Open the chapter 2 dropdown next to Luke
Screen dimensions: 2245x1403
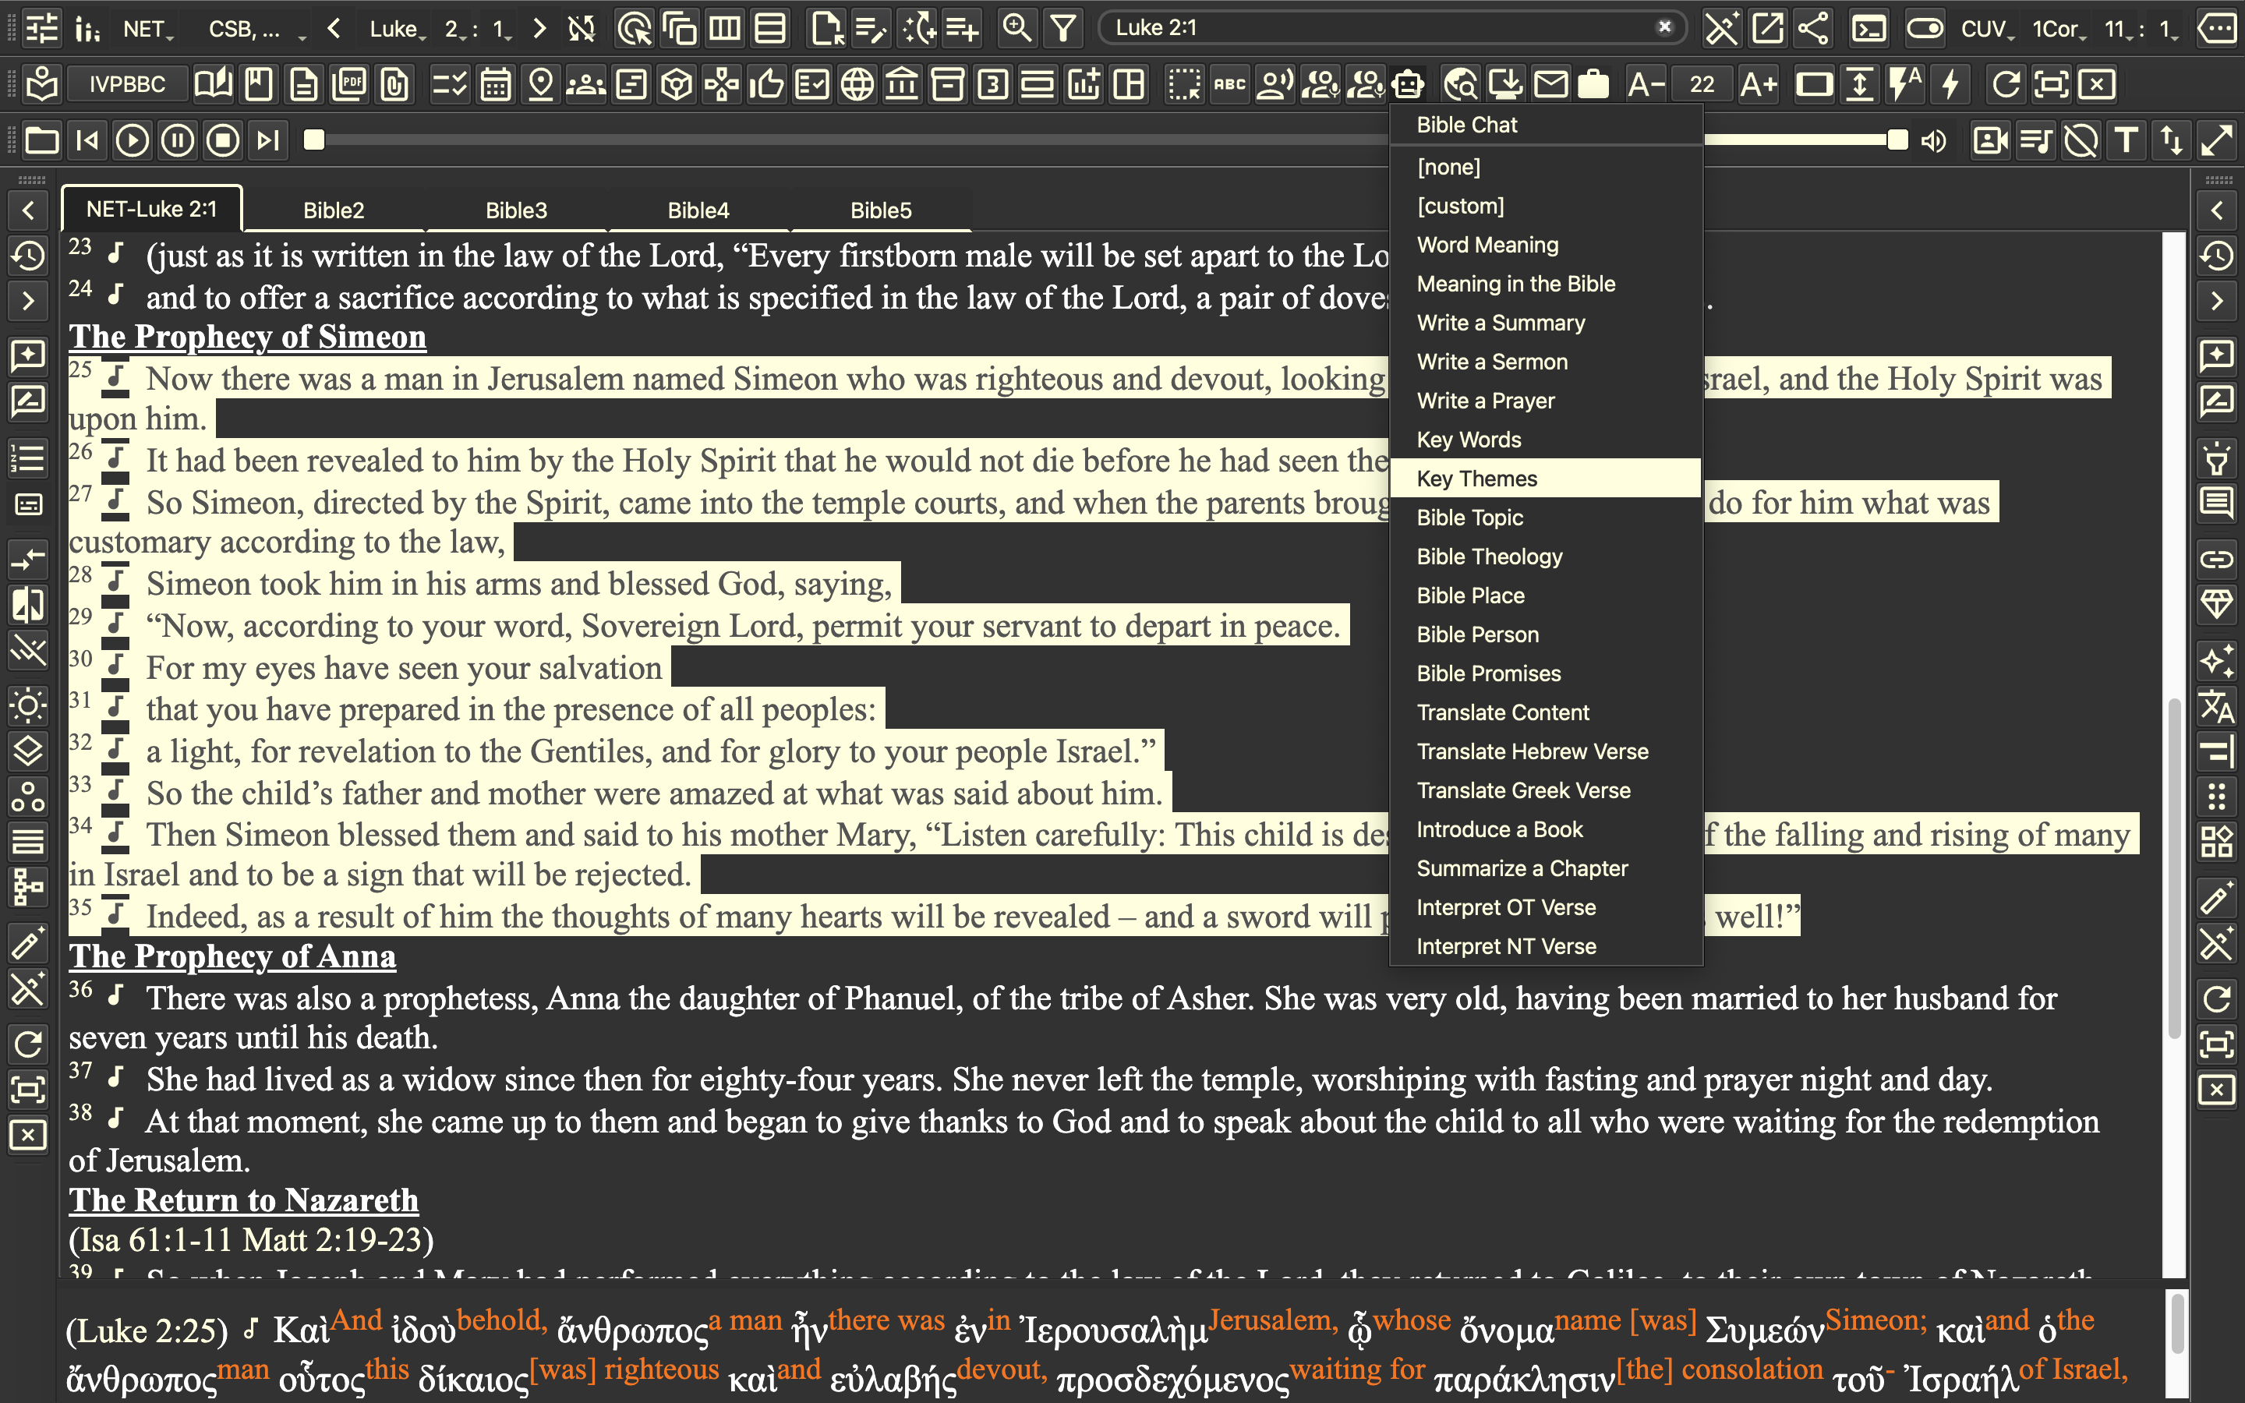(x=455, y=29)
